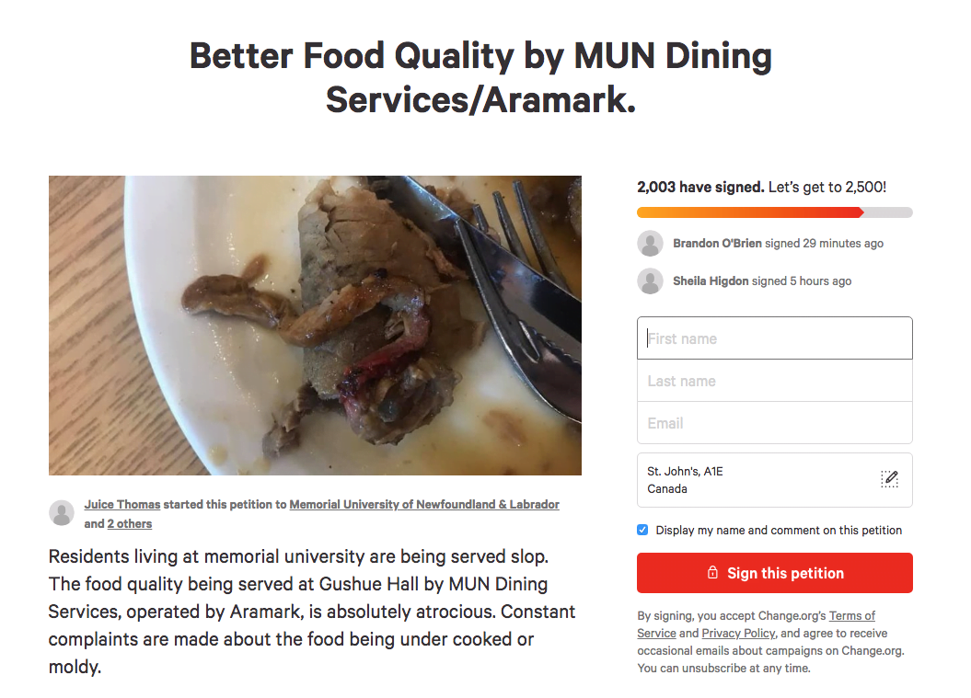Click the petition title heading
The height and width of the screenshot is (698, 971).
click(480, 77)
